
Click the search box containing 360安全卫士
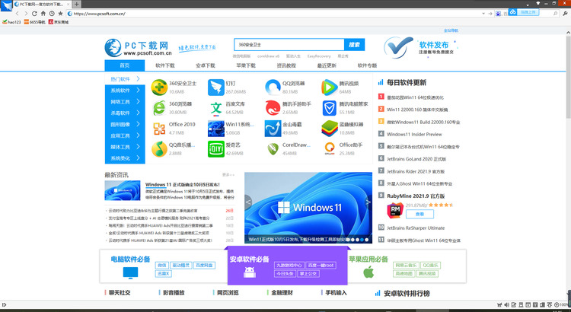(x=289, y=45)
